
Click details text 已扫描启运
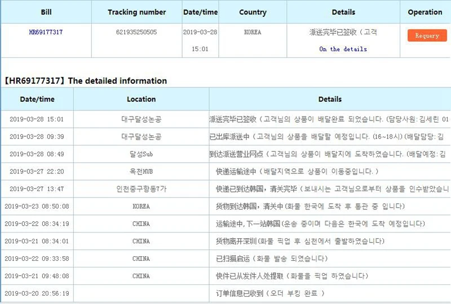[x=232, y=258]
